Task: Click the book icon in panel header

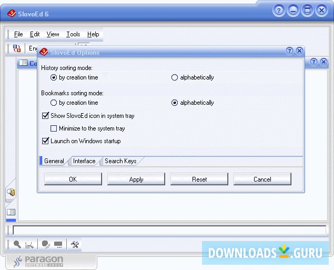Action: [x=23, y=63]
